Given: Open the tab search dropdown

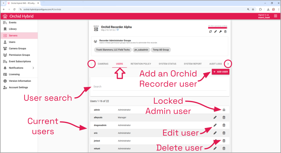Looking at the screenshot, I should [3, 3].
